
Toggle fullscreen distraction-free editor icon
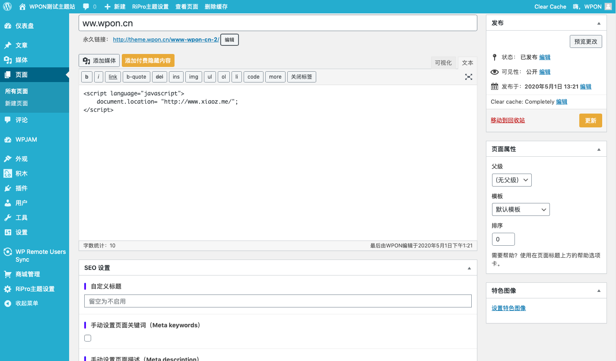coord(469,77)
